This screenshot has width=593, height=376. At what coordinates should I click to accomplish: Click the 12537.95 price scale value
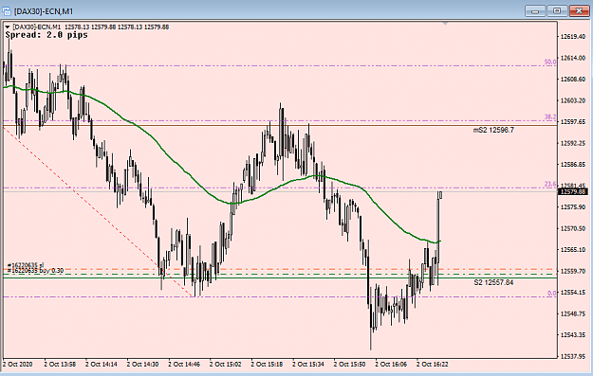click(x=572, y=356)
